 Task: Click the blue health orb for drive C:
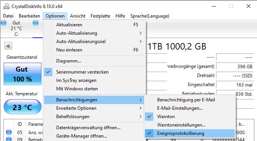[3, 23]
